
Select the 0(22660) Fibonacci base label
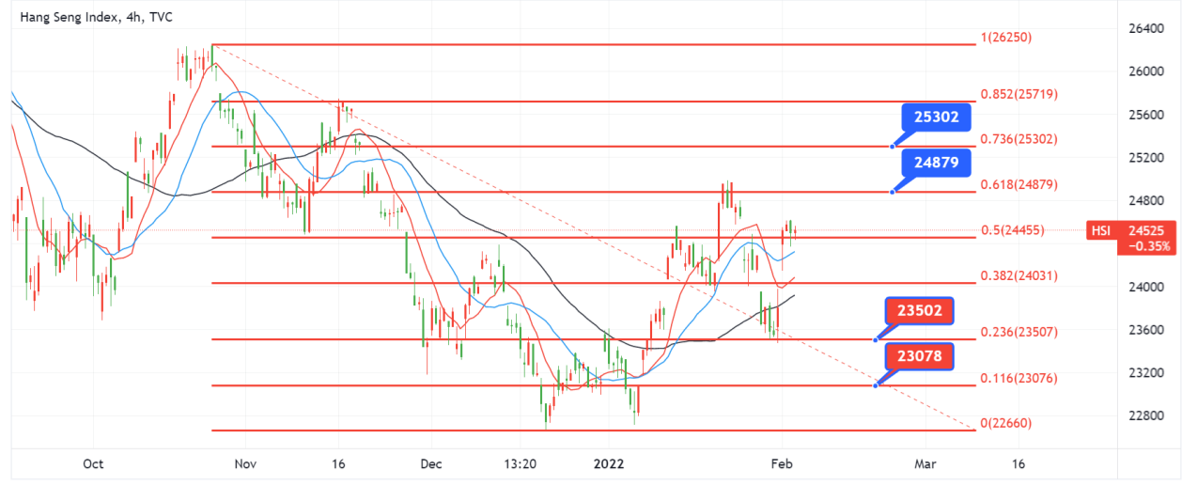point(1006,423)
